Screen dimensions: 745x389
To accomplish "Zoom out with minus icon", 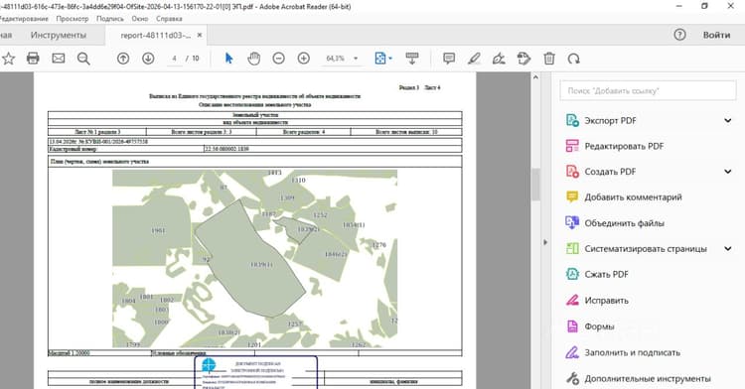I will pyautogui.click(x=279, y=59).
